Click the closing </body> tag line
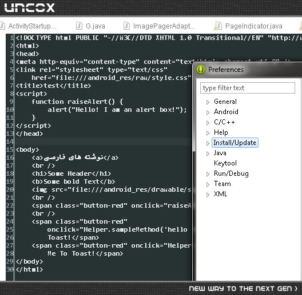Screen dimensions: 302x295 point(30,261)
